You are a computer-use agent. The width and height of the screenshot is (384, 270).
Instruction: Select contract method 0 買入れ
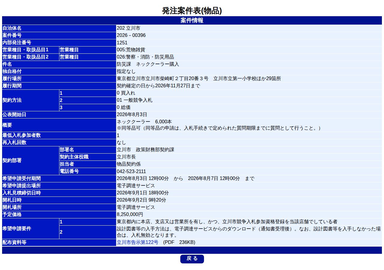tap(126, 93)
